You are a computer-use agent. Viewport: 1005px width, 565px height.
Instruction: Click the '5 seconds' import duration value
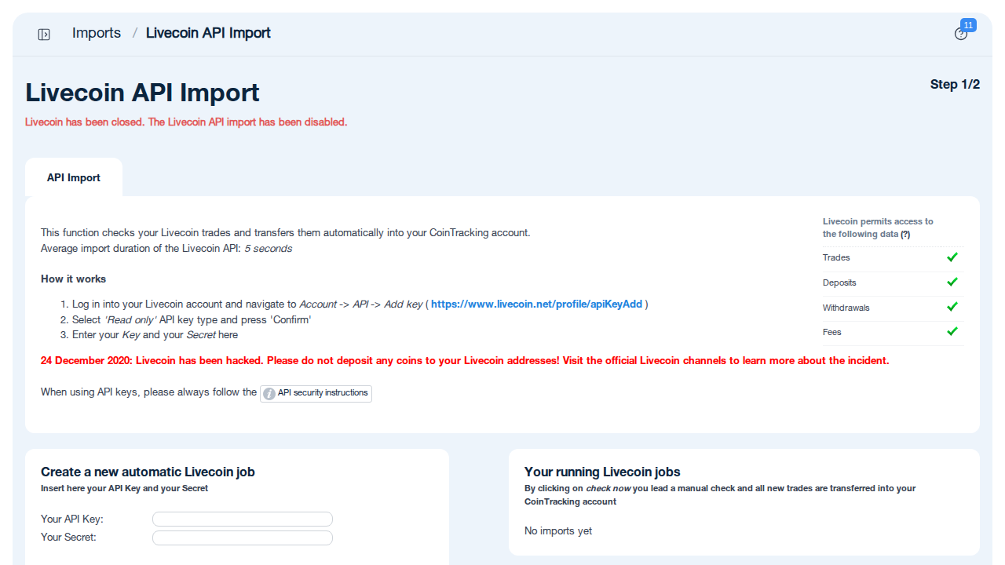point(268,249)
